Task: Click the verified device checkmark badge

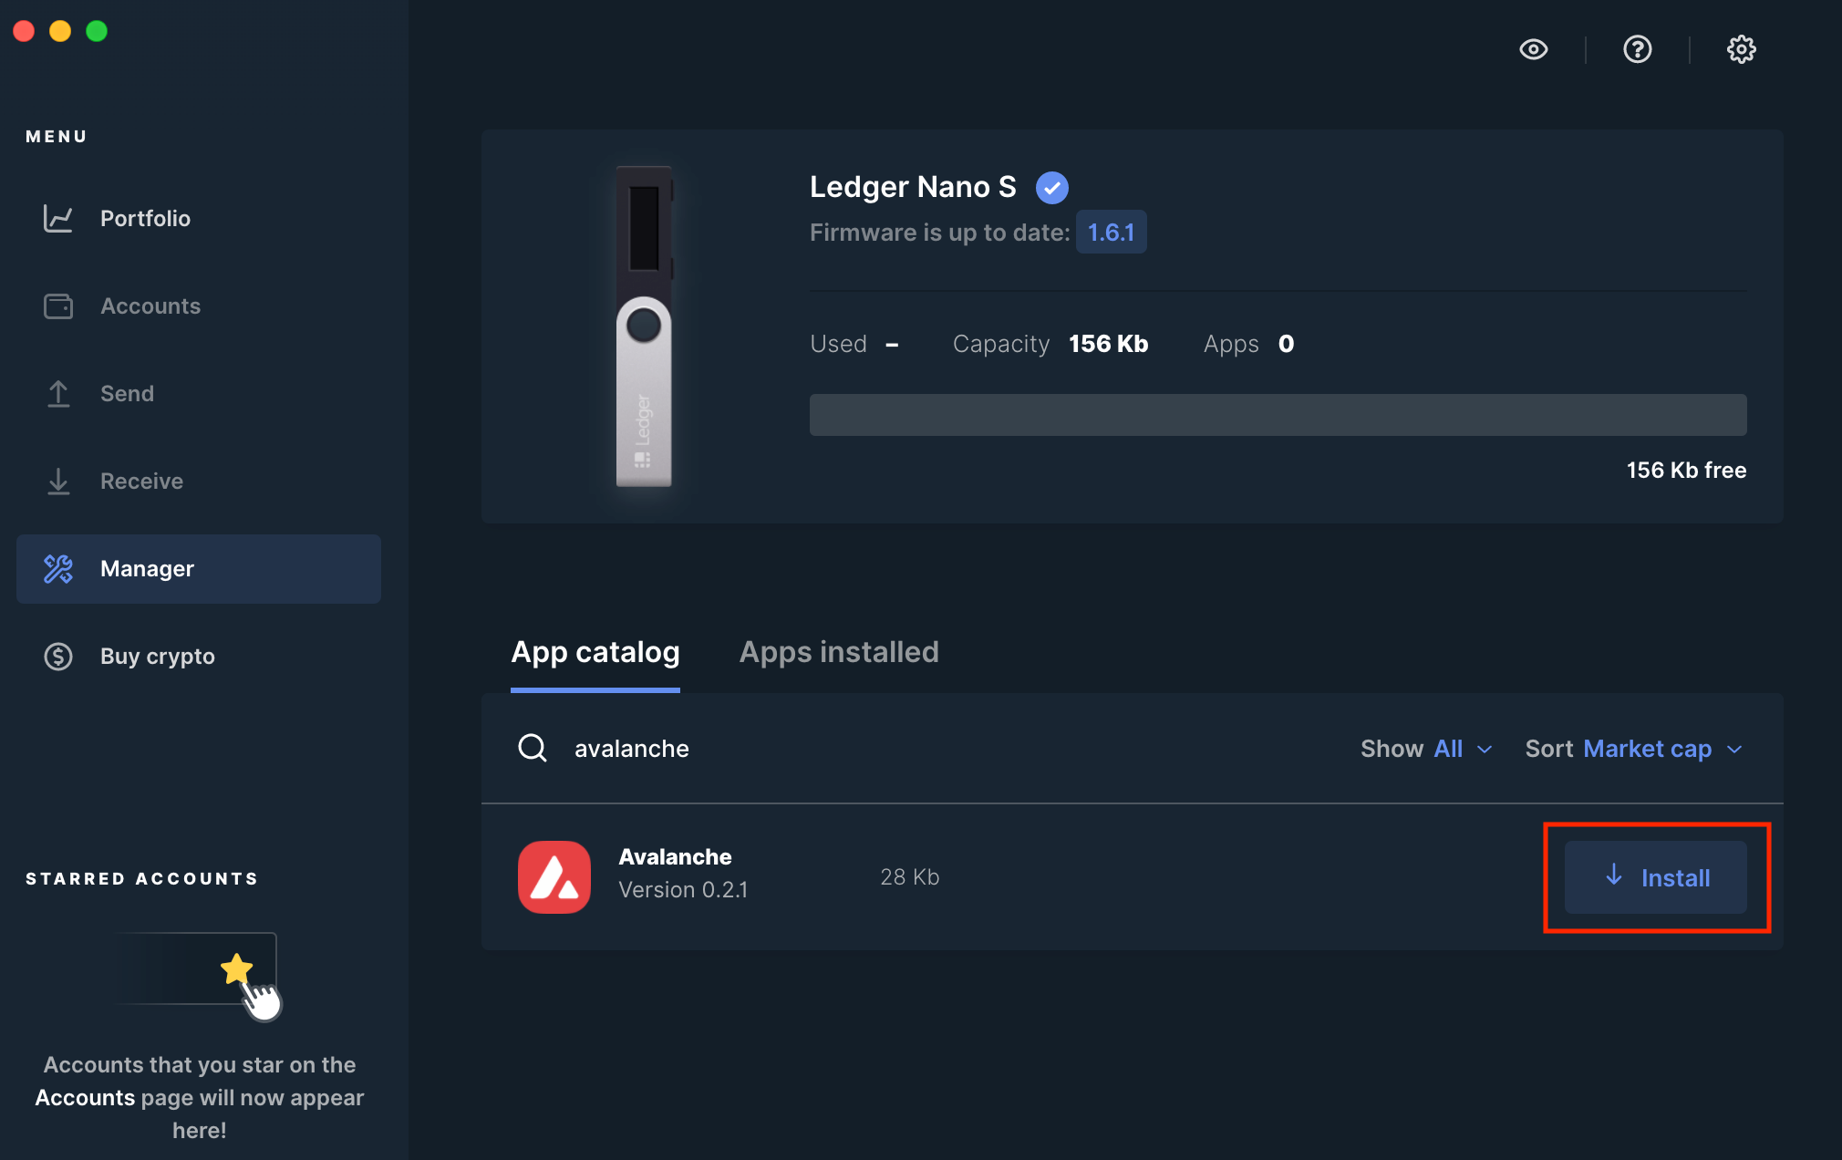Action: coord(1051,188)
